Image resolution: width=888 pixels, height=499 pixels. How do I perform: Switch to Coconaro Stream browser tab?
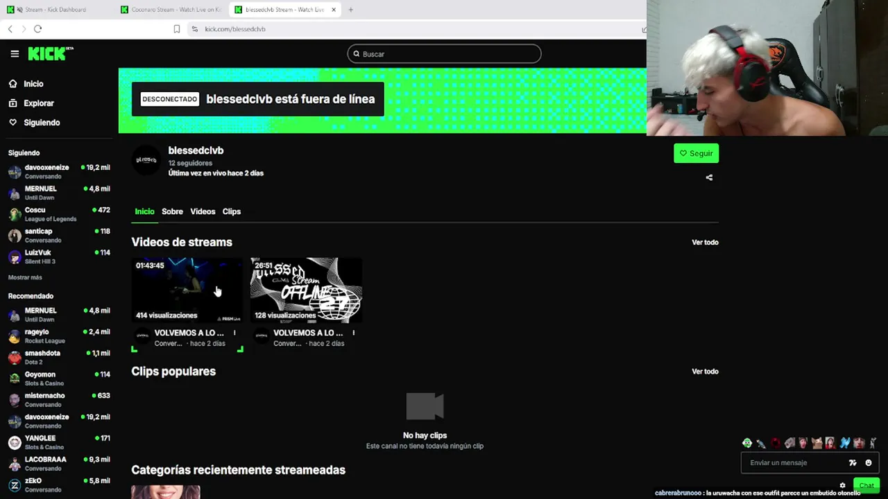point(170,10)
